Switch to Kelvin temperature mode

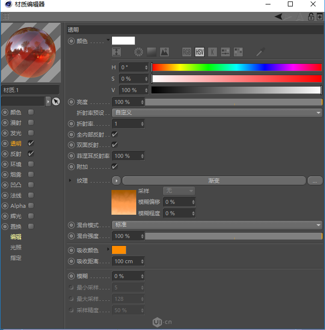point(213,52)
